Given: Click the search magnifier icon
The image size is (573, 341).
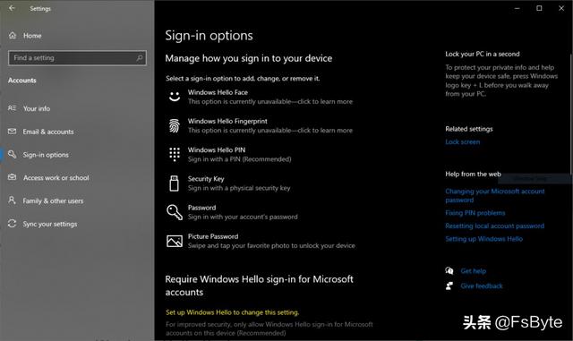Looking at the screenshot, I should point(140,58).
